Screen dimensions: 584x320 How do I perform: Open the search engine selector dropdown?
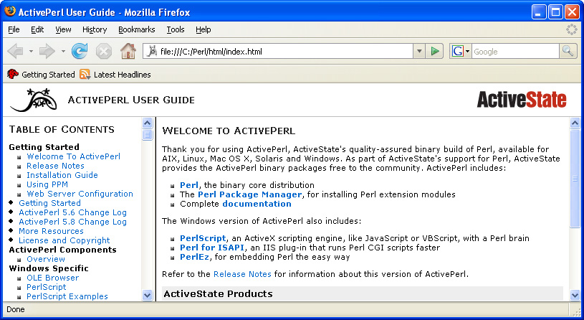click(x=467, y=51)
